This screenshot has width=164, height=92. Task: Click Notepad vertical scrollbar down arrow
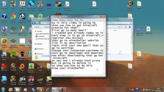[x=104, y=73]
